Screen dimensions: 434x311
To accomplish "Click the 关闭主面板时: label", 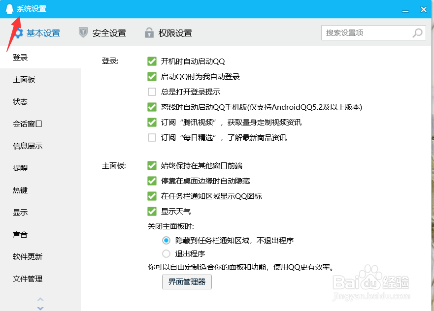I will 171,226.
